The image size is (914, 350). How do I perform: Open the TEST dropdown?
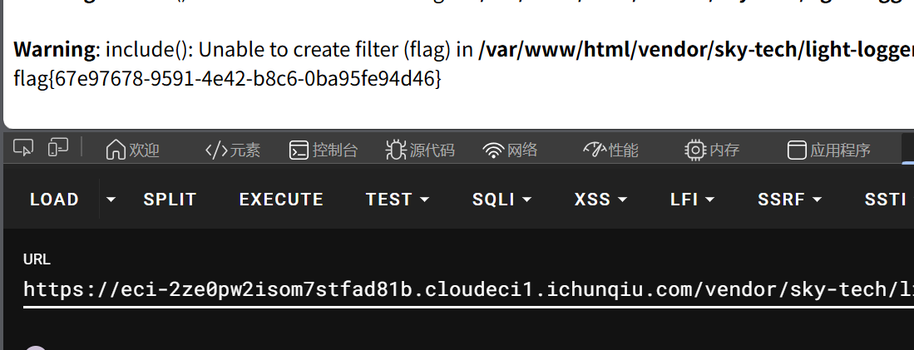398,200
